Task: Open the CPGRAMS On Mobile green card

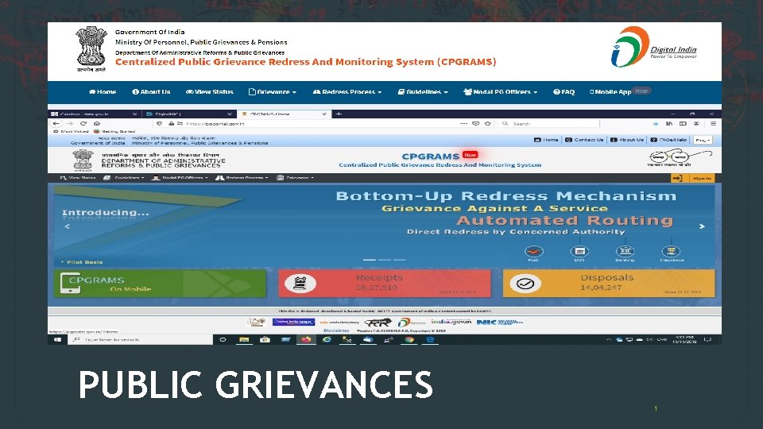Action: click(x=160, y=284)
